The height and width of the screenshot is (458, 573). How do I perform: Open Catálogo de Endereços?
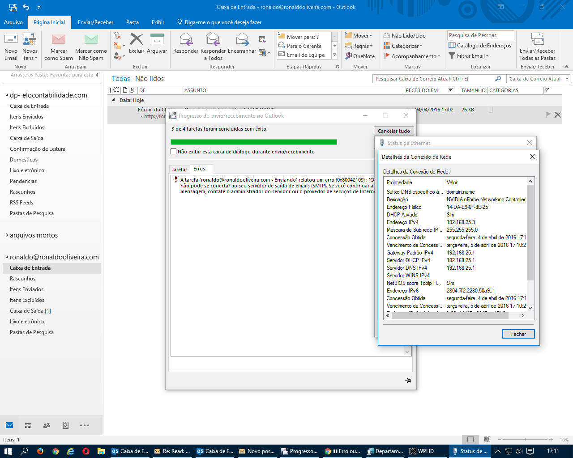(x=480, y=46)
